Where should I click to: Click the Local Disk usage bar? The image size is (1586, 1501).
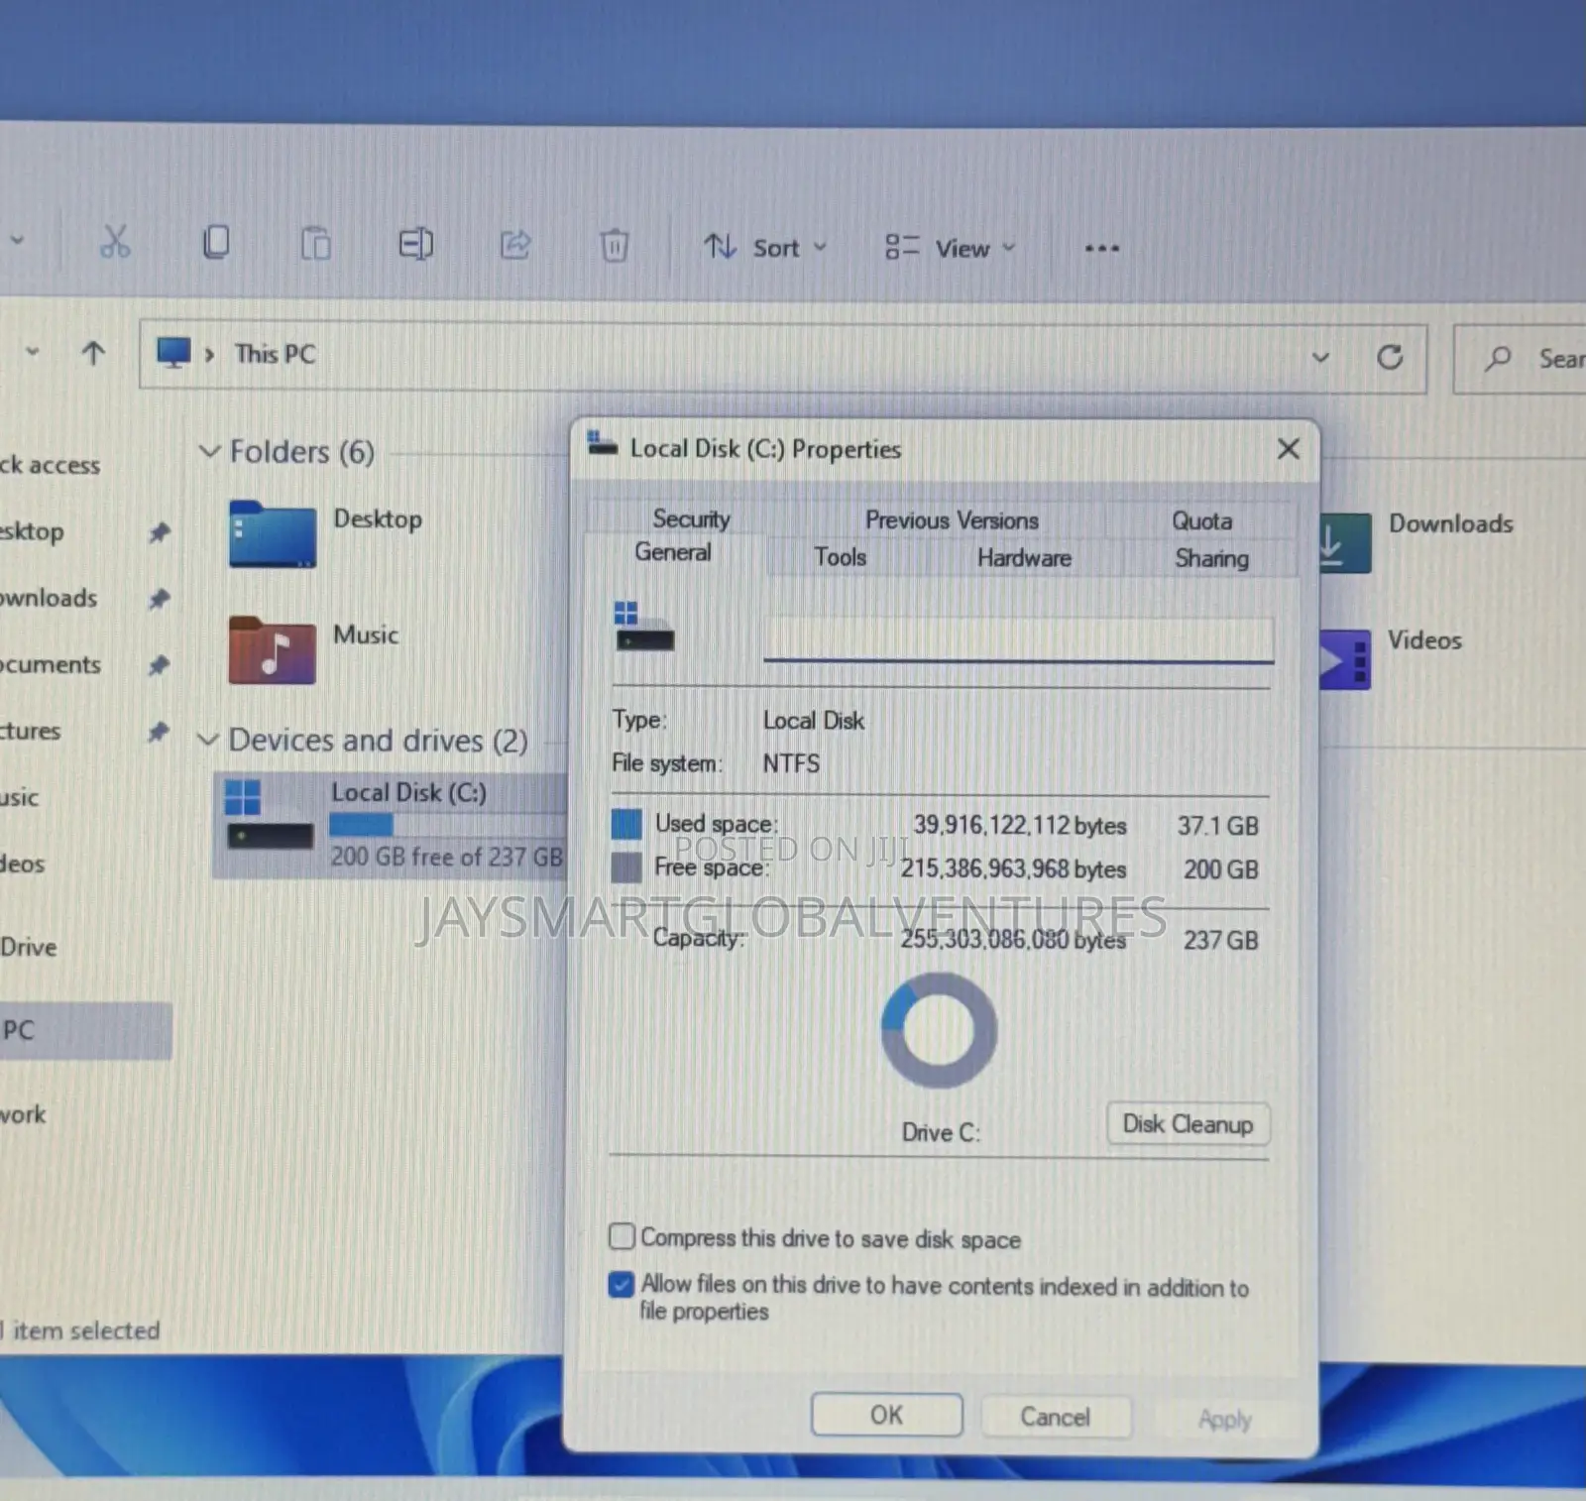point(446,825)
